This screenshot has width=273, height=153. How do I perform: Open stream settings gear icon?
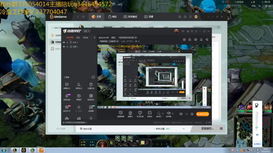point(192,114)
